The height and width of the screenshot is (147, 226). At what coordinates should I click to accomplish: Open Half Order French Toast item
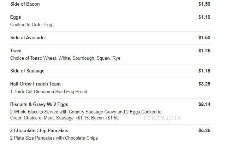[x=36, y=84]
